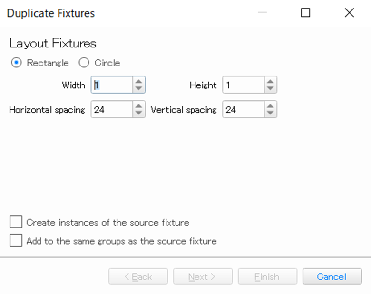Image resolution: width=371 pixels, height=294 pixels.
Task: Select the Rectangle layout radio button
Action: coord(16,63)
